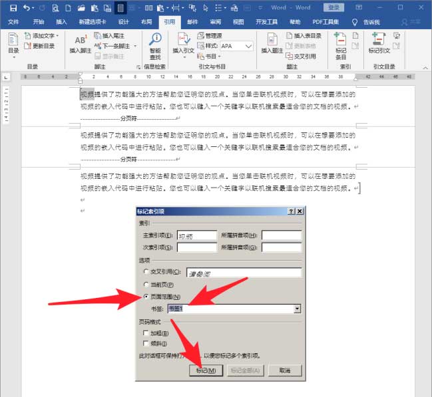Image resolution: width=432 pixels, height=397 pixels.
Task: Click Mark Entry (标记条目)
Action: tap(341, 47)
